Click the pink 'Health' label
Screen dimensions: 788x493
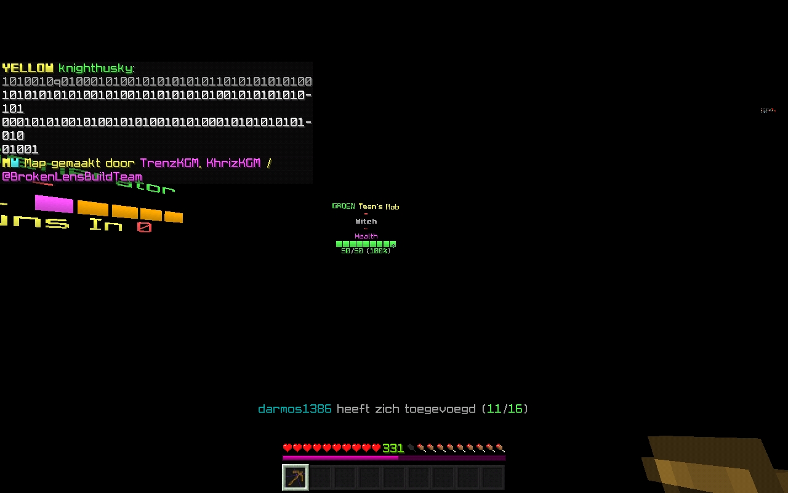click(366, 236)
